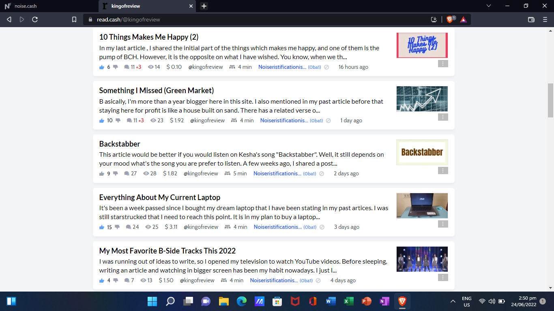Switch to the noise.cash tab
The width and height of the screenshot is (554, 311).
tap(49, 6)
